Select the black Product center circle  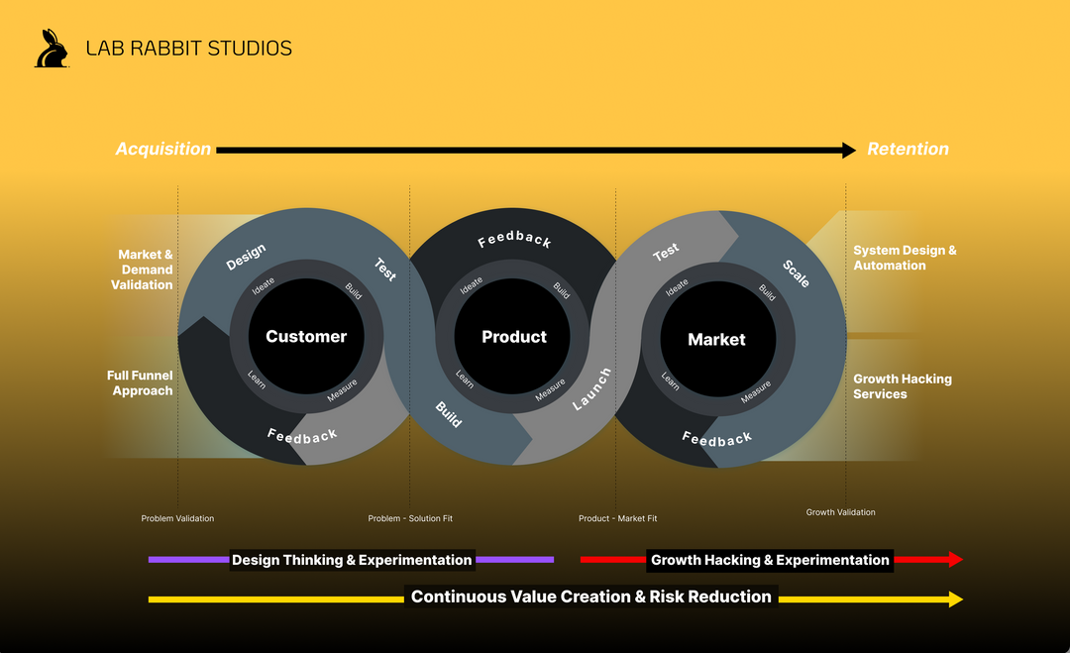tap(513, 337)
